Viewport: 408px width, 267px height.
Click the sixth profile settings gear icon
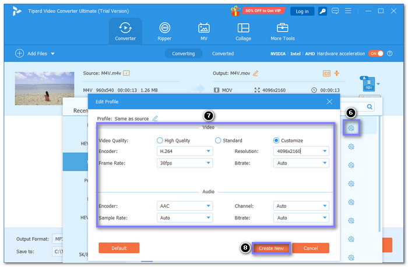click(351, 220)
